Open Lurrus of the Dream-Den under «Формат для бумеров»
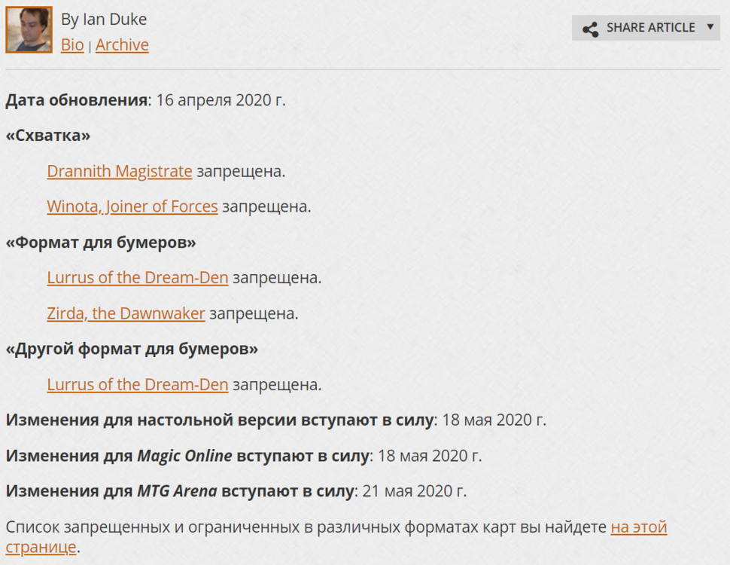This screenshot has width=730, height=565. tap(138, 278)
